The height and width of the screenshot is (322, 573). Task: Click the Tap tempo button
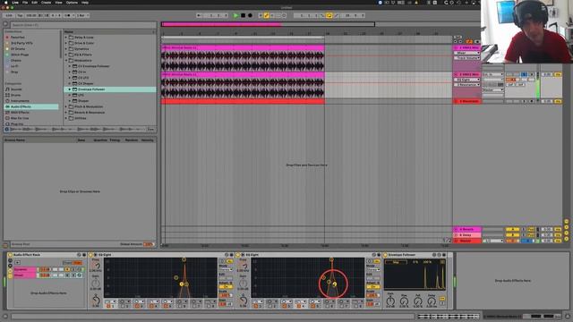pyautogui.click(x=20, y=16)
